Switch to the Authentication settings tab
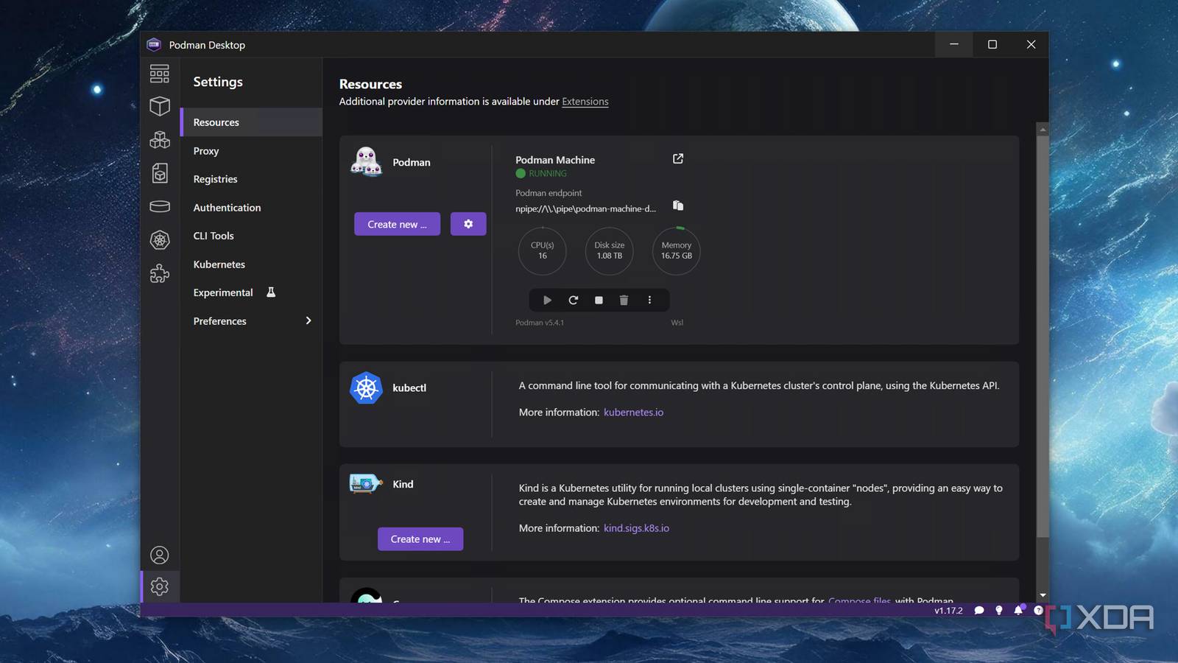This screenshot has width=1178, height=663. 227,207
